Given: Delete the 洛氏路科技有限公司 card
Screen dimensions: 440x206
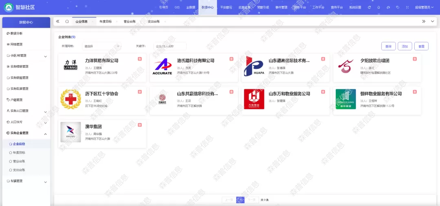Looking at the screenshot, I should [231, 59].
